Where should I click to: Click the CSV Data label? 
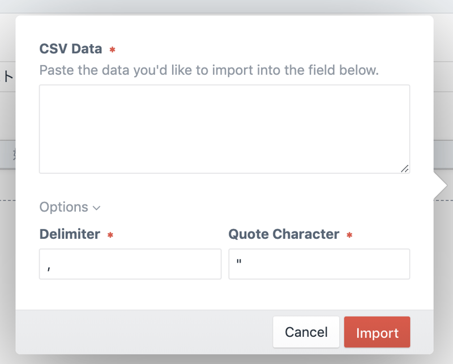coord(71,49)
